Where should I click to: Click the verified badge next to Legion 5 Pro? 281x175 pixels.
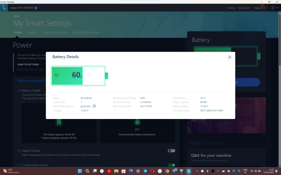[x=36, y=8]
